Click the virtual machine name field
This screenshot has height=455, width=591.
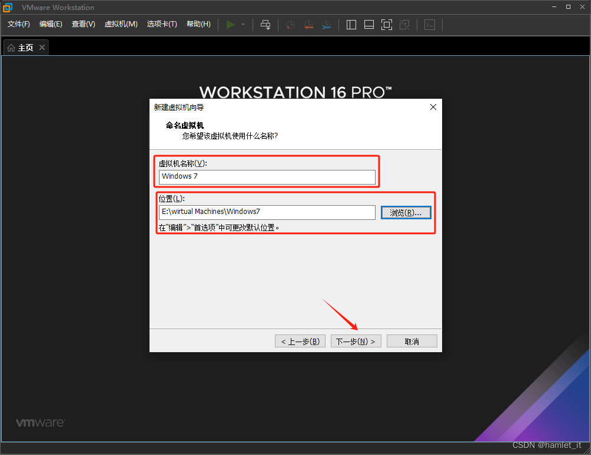267,177
